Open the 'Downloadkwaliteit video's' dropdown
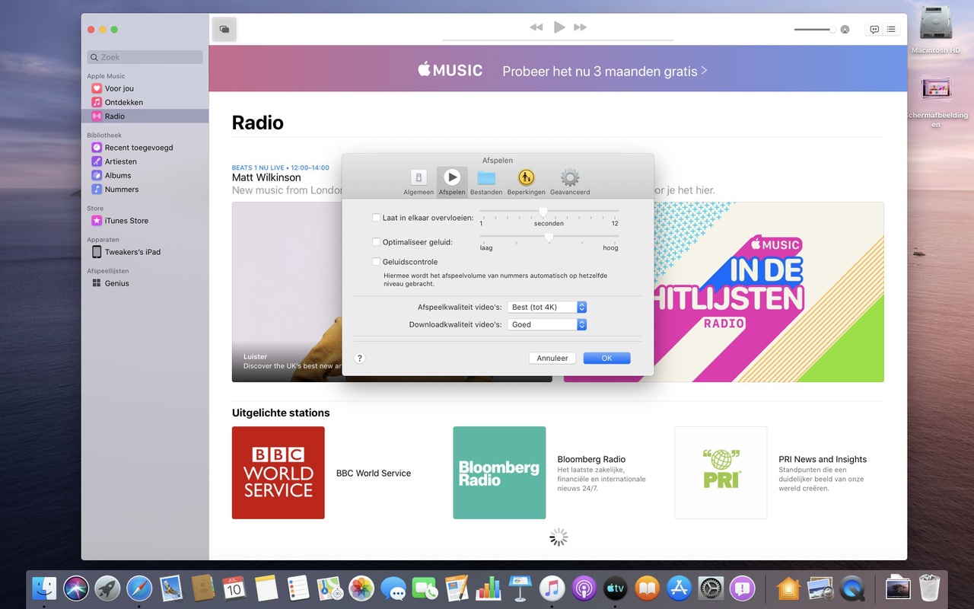Image resolution: width=974 pixels, height=609 pixels. [546, 324]
